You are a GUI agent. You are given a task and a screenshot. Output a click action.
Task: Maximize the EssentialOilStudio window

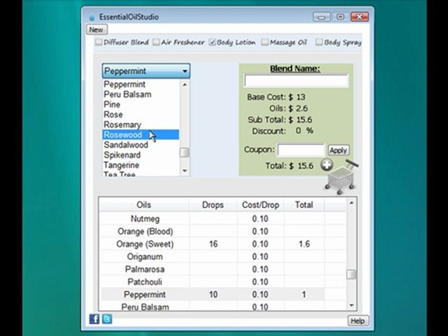click(x=340, y=17)
